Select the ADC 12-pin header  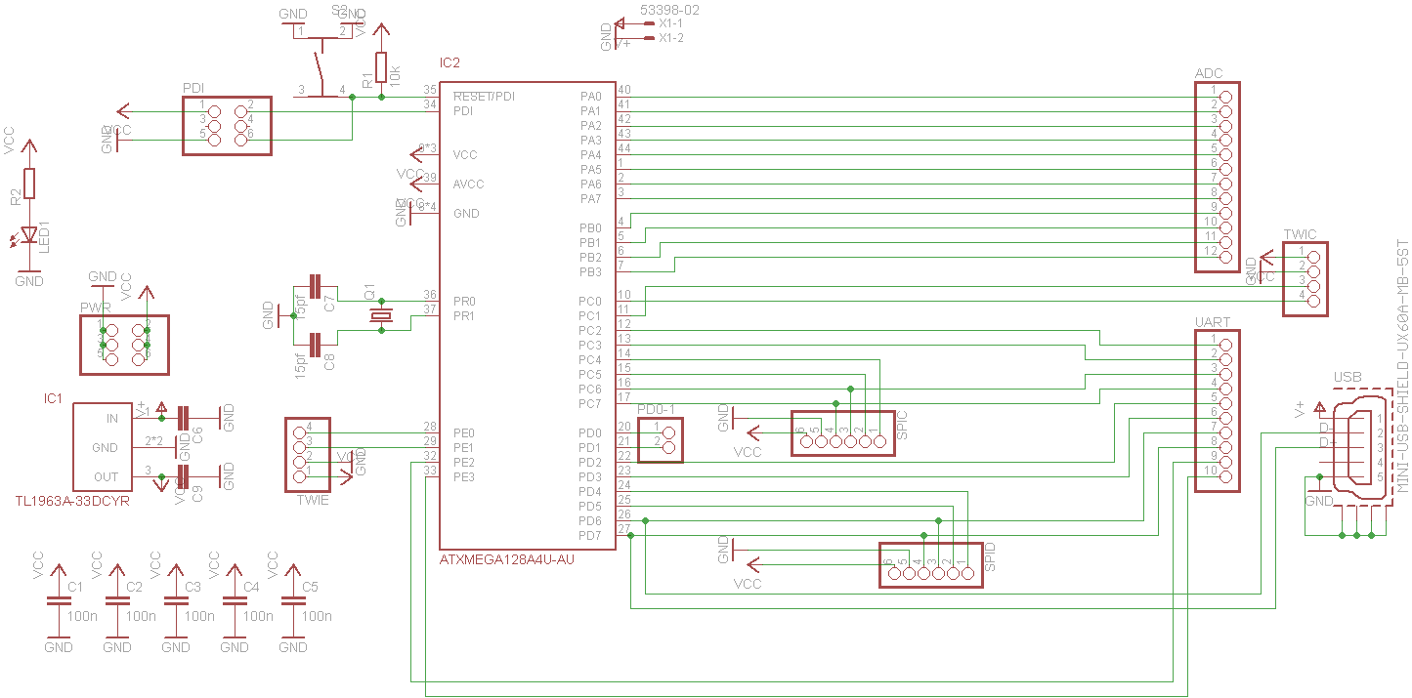point(1218,177)
